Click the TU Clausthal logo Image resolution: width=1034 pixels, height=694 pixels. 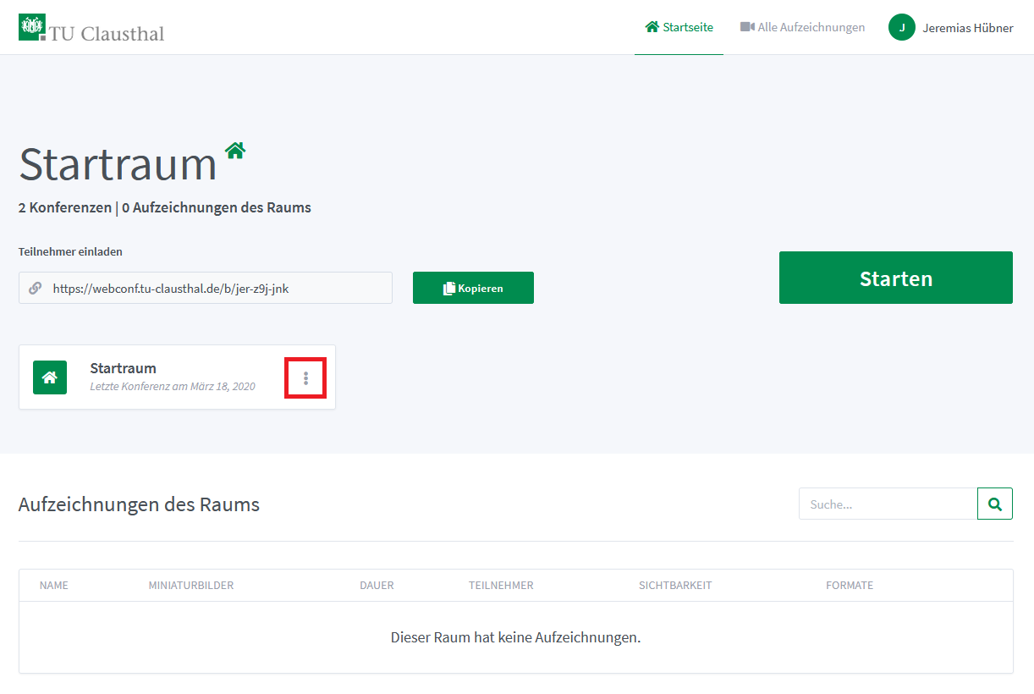click(91, 29)
